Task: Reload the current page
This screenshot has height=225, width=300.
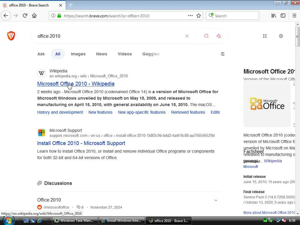Action: click(x=25, y=16)
